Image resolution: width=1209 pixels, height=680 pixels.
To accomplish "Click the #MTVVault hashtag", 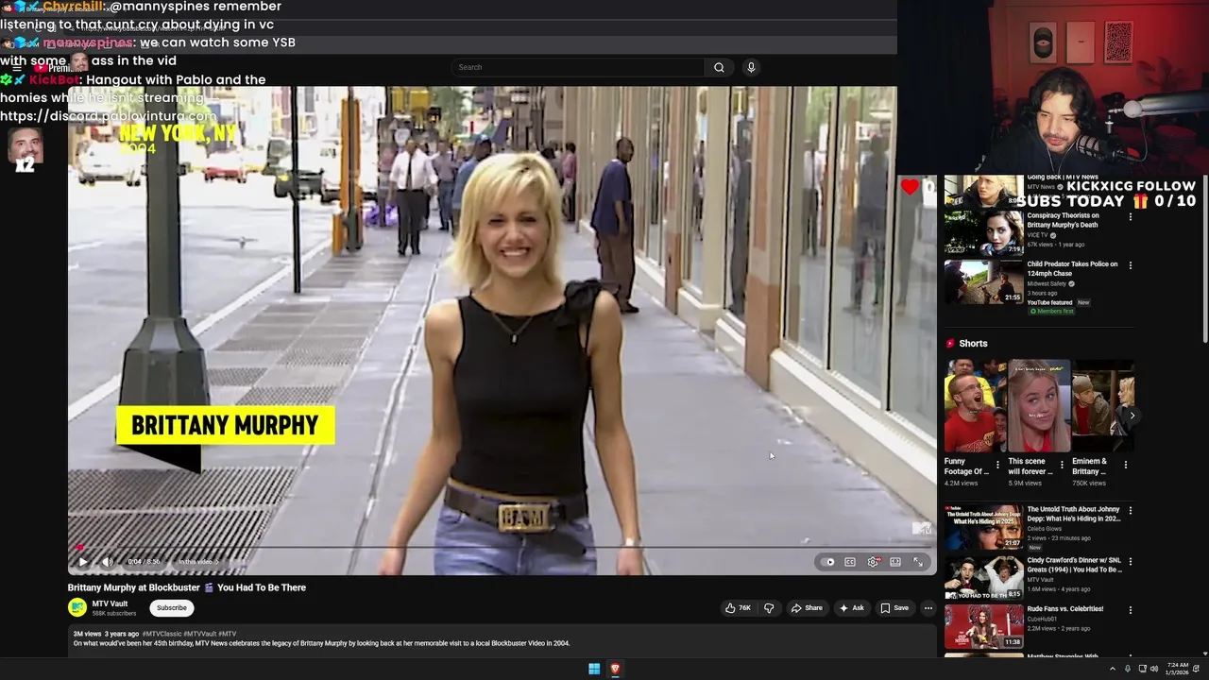I will coord(199,634).
